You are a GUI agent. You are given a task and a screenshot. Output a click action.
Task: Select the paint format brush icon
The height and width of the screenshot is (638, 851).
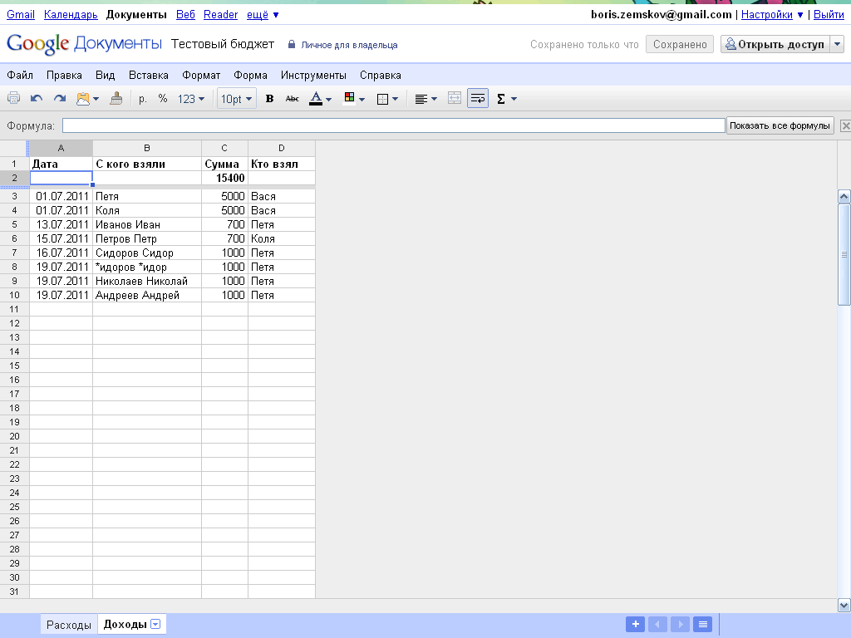point(116,99)
